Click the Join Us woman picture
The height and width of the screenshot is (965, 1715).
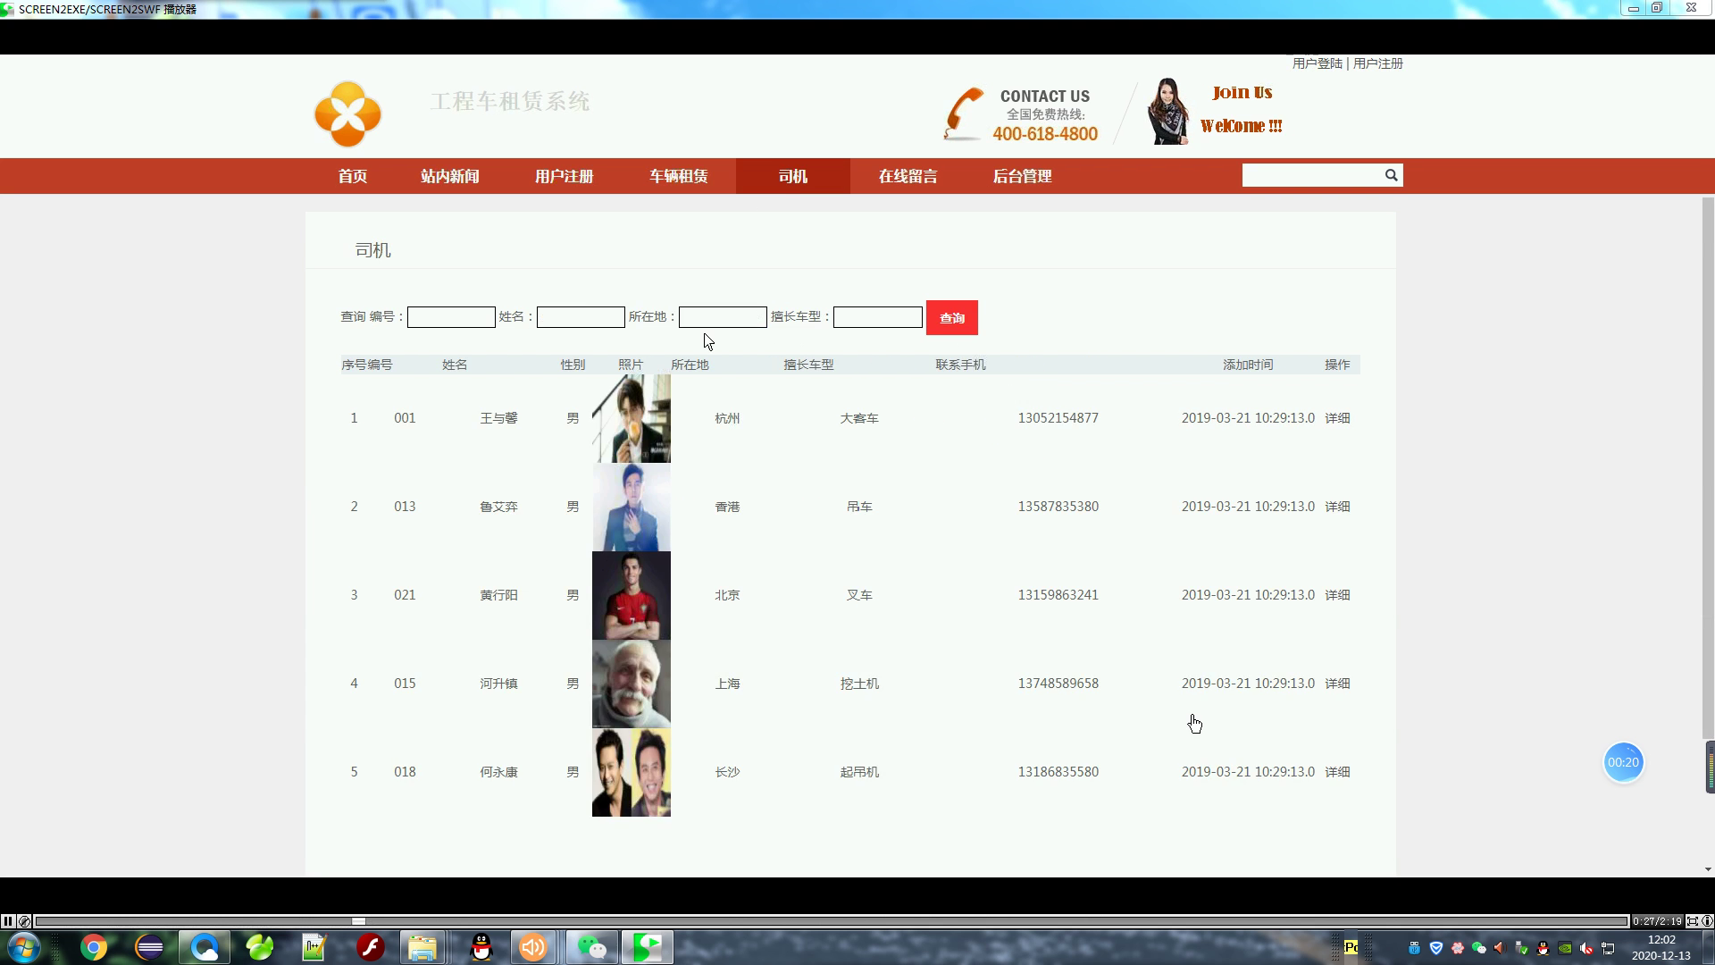[x=1167, y=112]
